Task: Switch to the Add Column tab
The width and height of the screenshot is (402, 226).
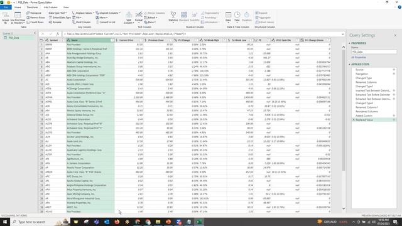Action: (x=50, y=7)
